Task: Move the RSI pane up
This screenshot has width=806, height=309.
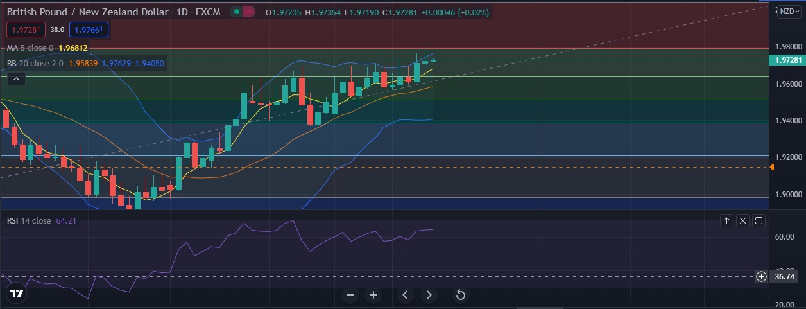Action: click(x=726, y=221)
